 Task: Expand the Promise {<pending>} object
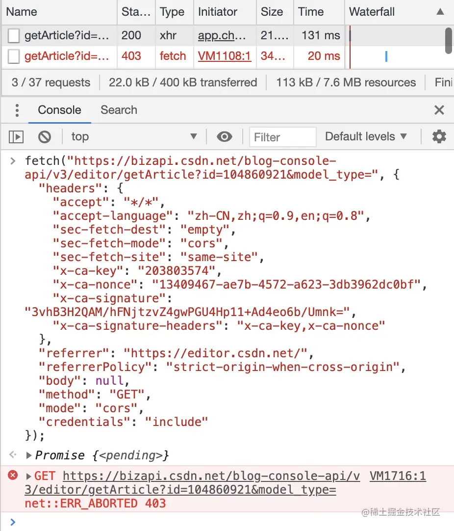click(x=29, y=455)
